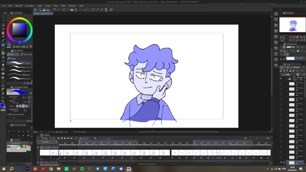Select the Real G-Pen sub tool
The width and height of the screenshot is (306, 172).
point(26,54)
